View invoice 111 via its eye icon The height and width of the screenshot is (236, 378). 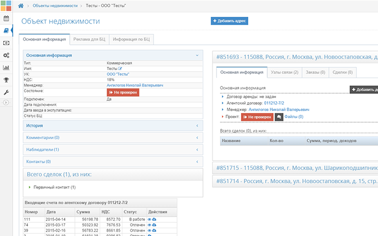point(149,219)
